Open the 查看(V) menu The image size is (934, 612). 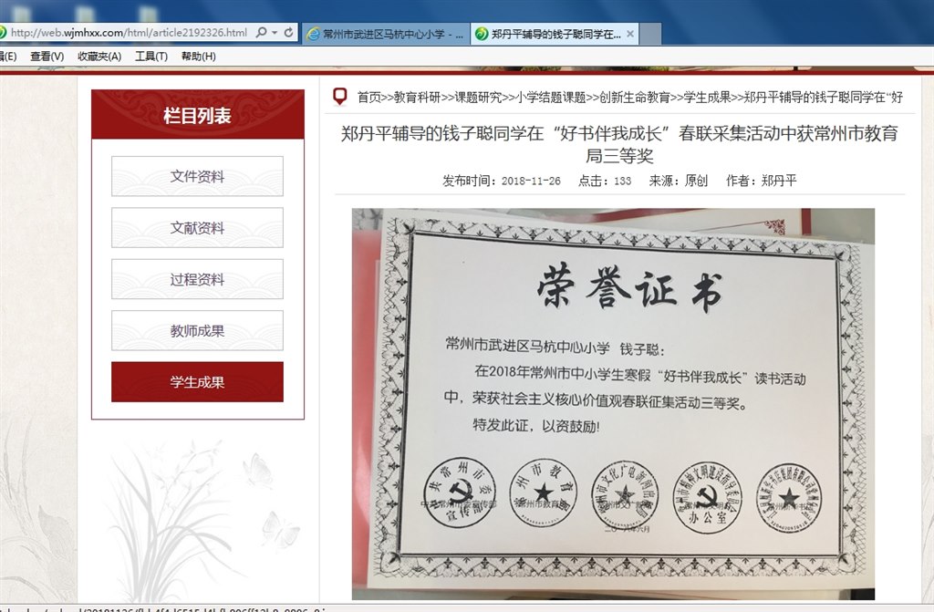point(47,56)
